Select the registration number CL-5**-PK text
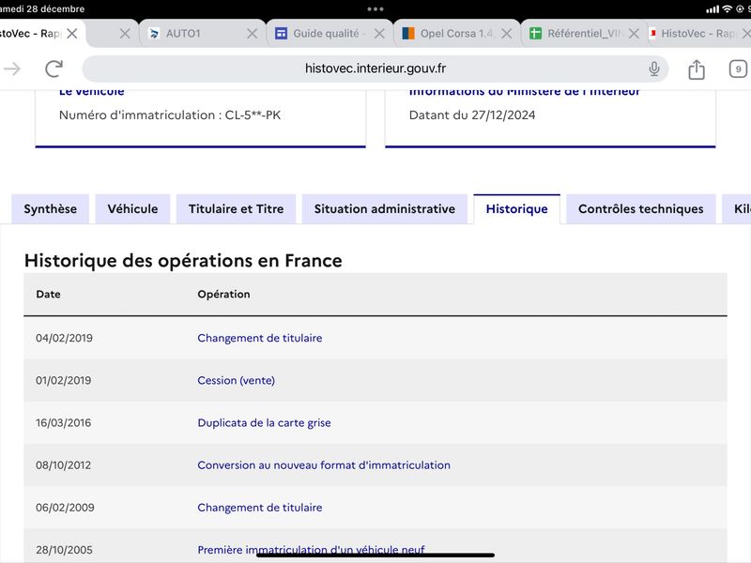The image size is (751, 563). click(x=253, y=114)
